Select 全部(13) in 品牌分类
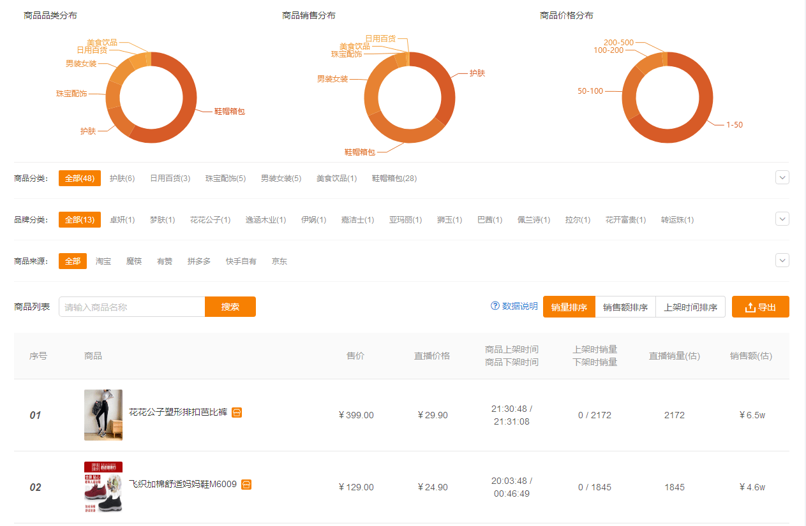 click(80, 220)
